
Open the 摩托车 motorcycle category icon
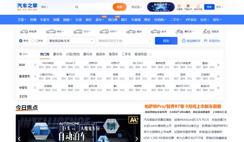[x=179, y=31]
